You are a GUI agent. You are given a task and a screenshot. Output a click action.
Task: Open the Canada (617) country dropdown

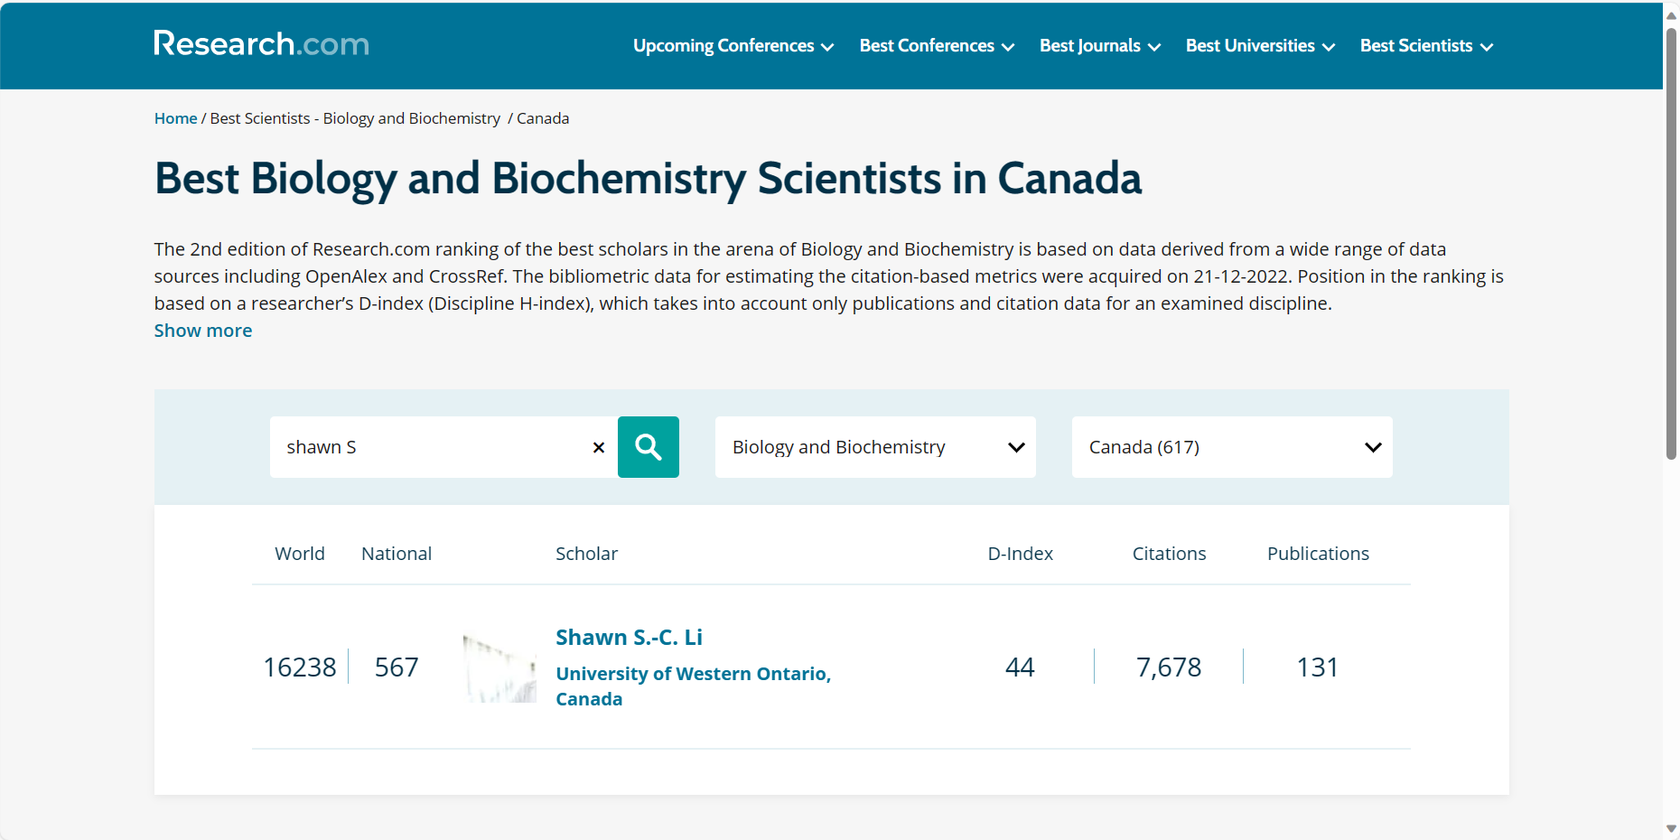[1231, 447]
